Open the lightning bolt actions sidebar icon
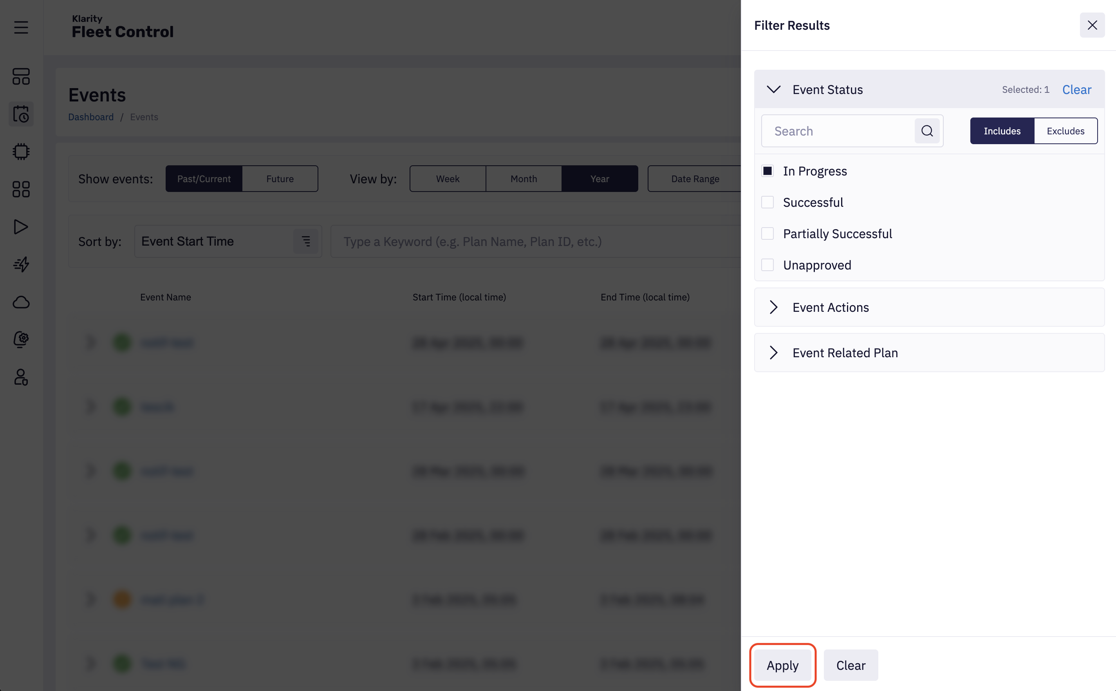Screen dimensions: 1116x691 point(21,264)
